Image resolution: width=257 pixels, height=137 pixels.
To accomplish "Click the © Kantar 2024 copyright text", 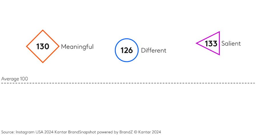I will 147,132.
